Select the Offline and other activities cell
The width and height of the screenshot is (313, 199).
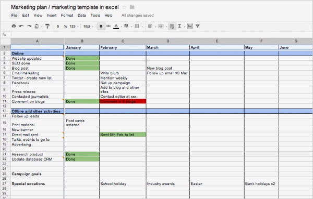(x=38, y=111)
